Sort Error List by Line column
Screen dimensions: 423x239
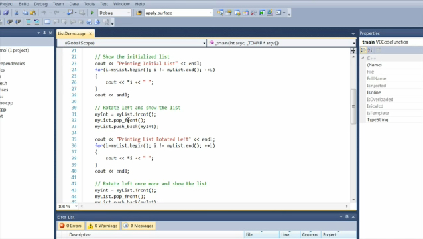(x=290, y=234)
